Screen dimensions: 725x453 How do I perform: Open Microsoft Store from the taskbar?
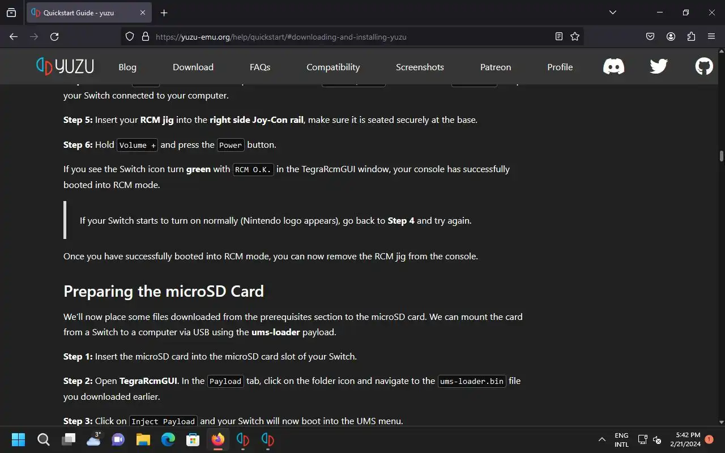pyautogui.click(x=193, y=439)
